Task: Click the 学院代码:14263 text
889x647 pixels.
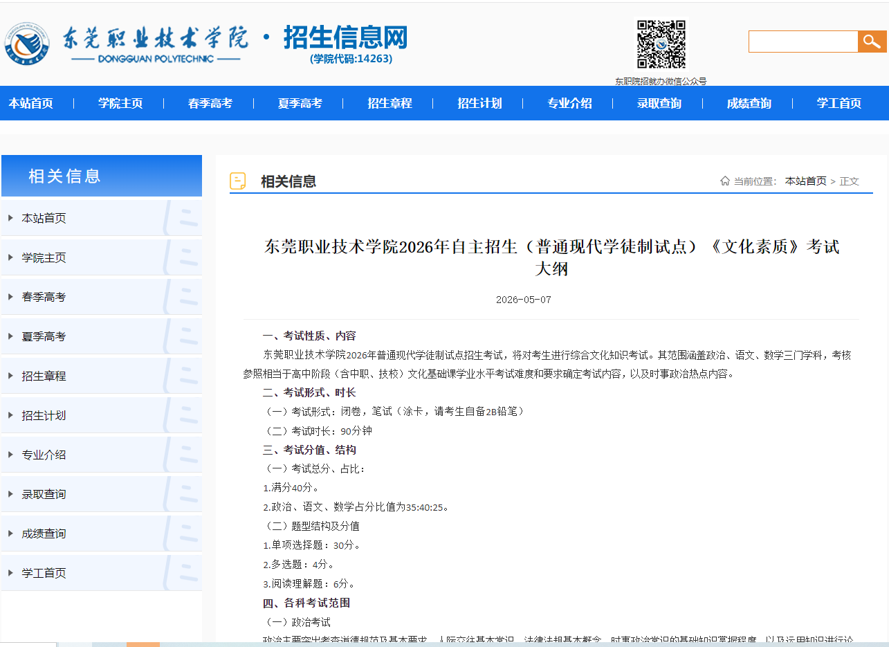Action: point(351,59)
